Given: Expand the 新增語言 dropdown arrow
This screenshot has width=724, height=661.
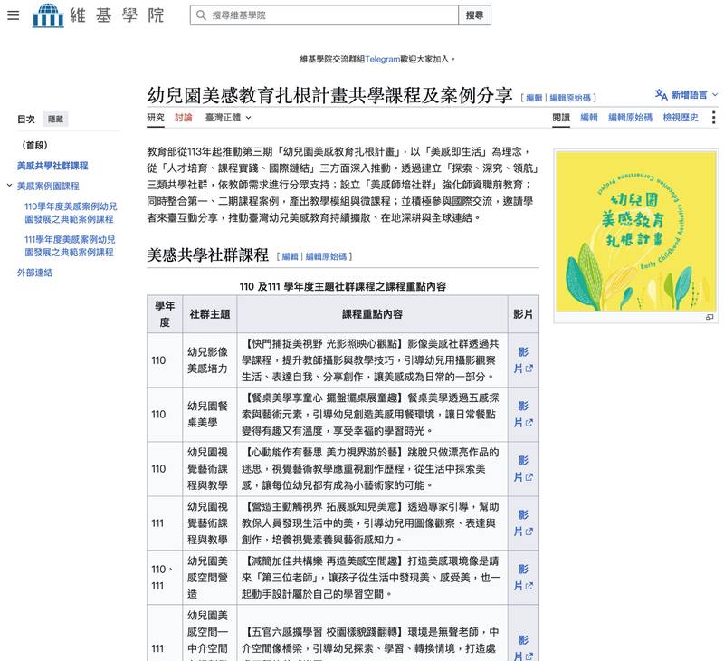Looking at the screenshot, I should [715, 95].
